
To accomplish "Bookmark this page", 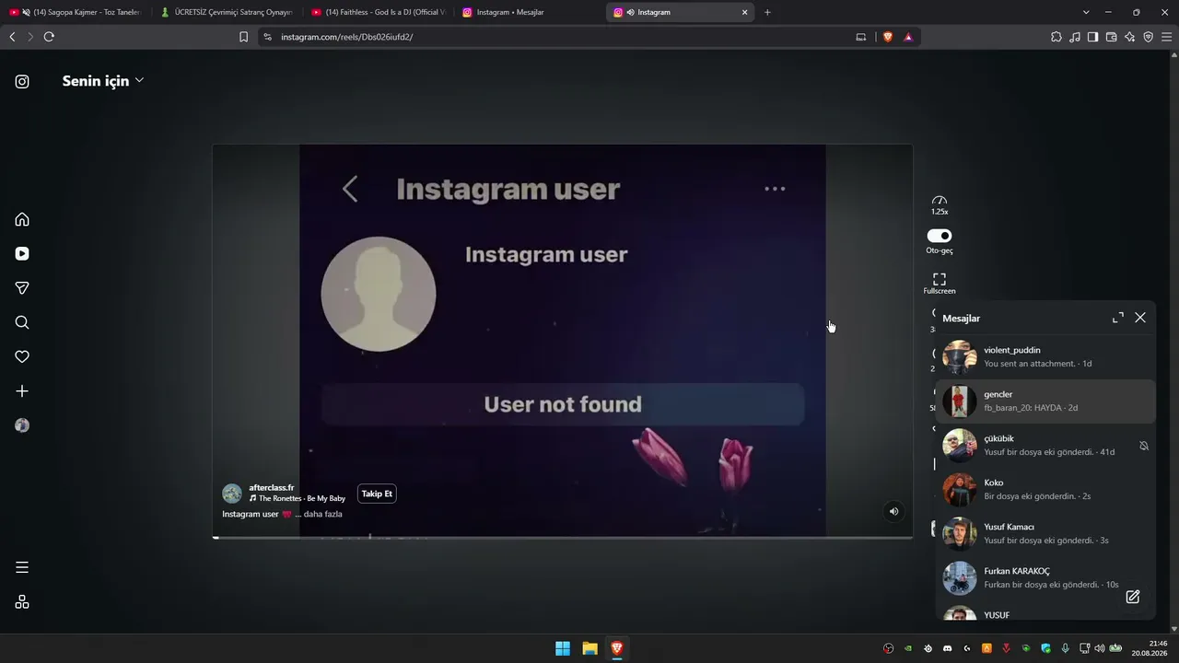I will (x=243, y=37).
